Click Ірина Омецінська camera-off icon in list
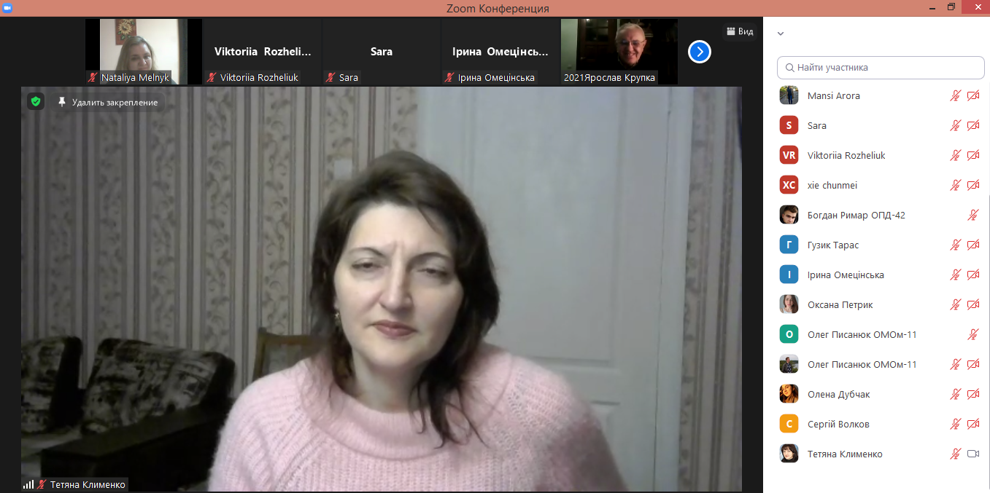The height and width of the screenshot is (493, 990). point(973,275)
